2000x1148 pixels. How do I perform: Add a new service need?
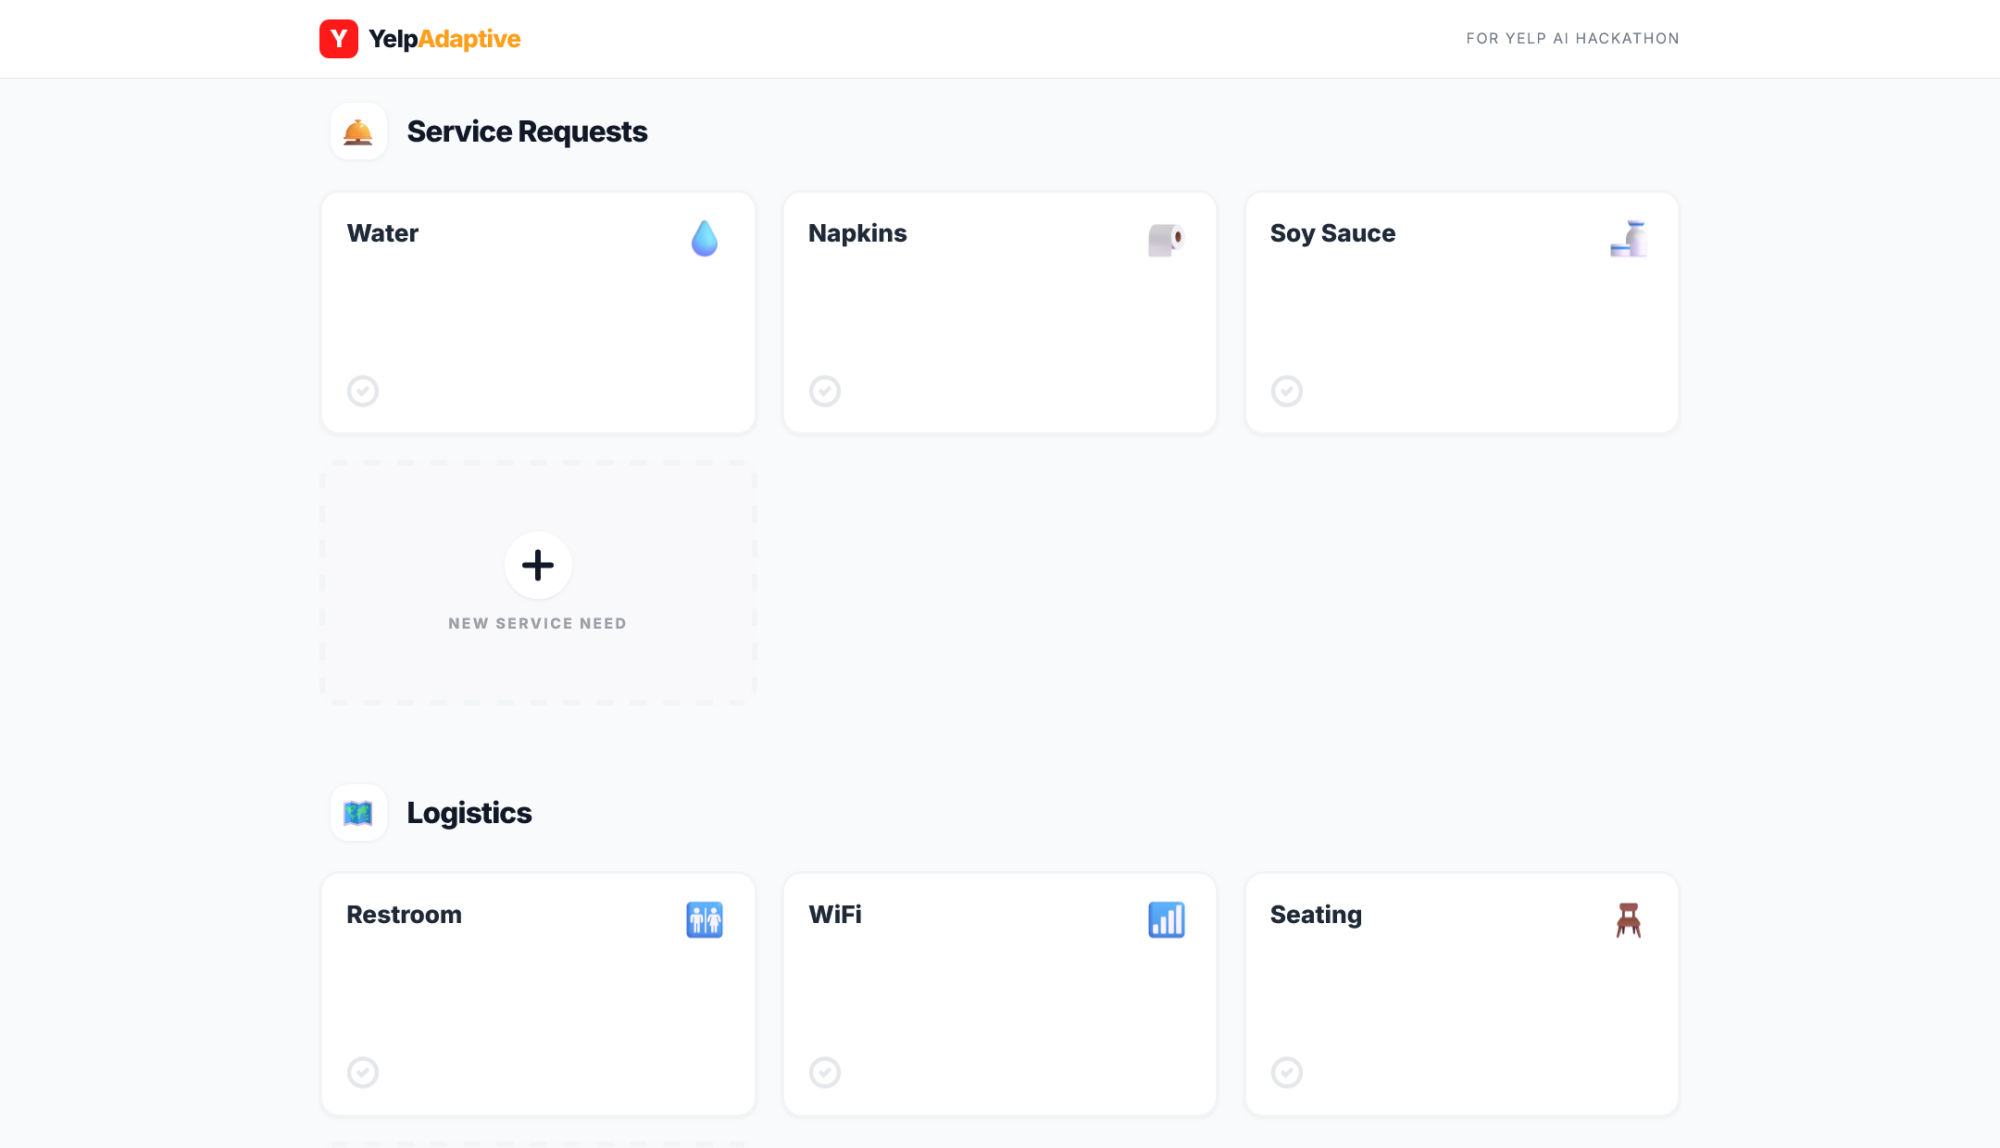(538, 566)
